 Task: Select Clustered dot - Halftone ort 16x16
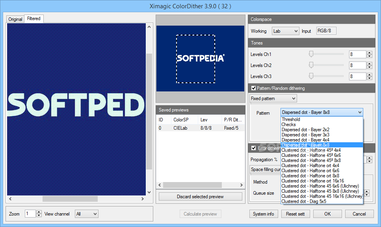click(x=322, y=181)
